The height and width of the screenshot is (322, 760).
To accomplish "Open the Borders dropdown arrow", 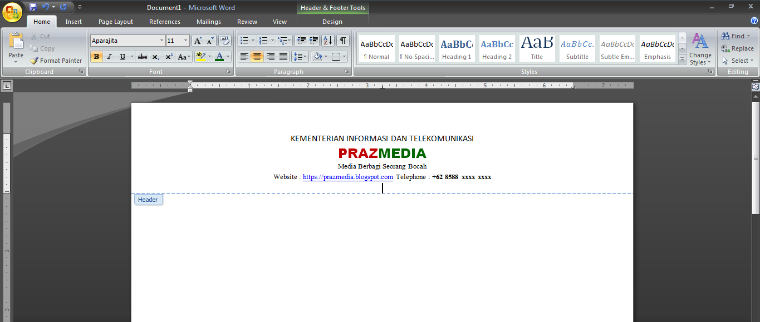I will pyautogui.click(x=344, y=57).
